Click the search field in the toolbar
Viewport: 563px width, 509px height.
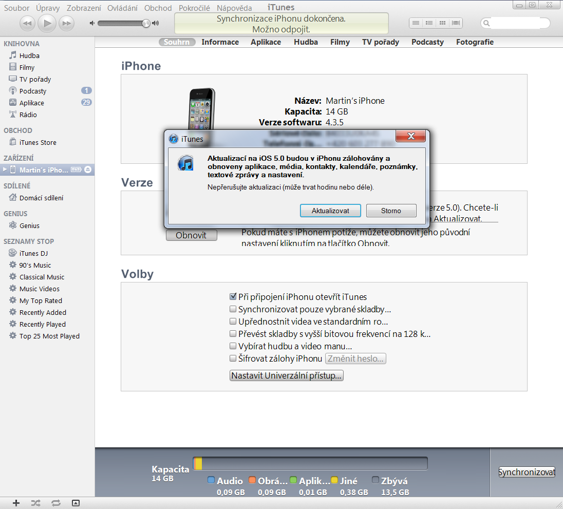[515, 23]
